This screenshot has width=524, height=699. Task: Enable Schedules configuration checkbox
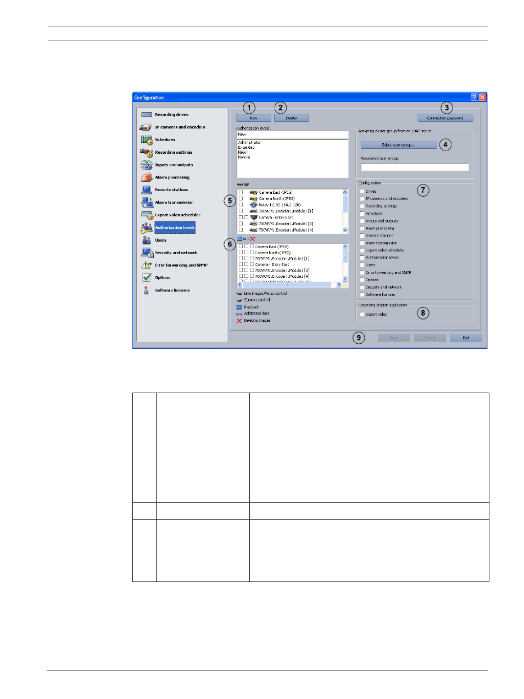tap(362, 214)
